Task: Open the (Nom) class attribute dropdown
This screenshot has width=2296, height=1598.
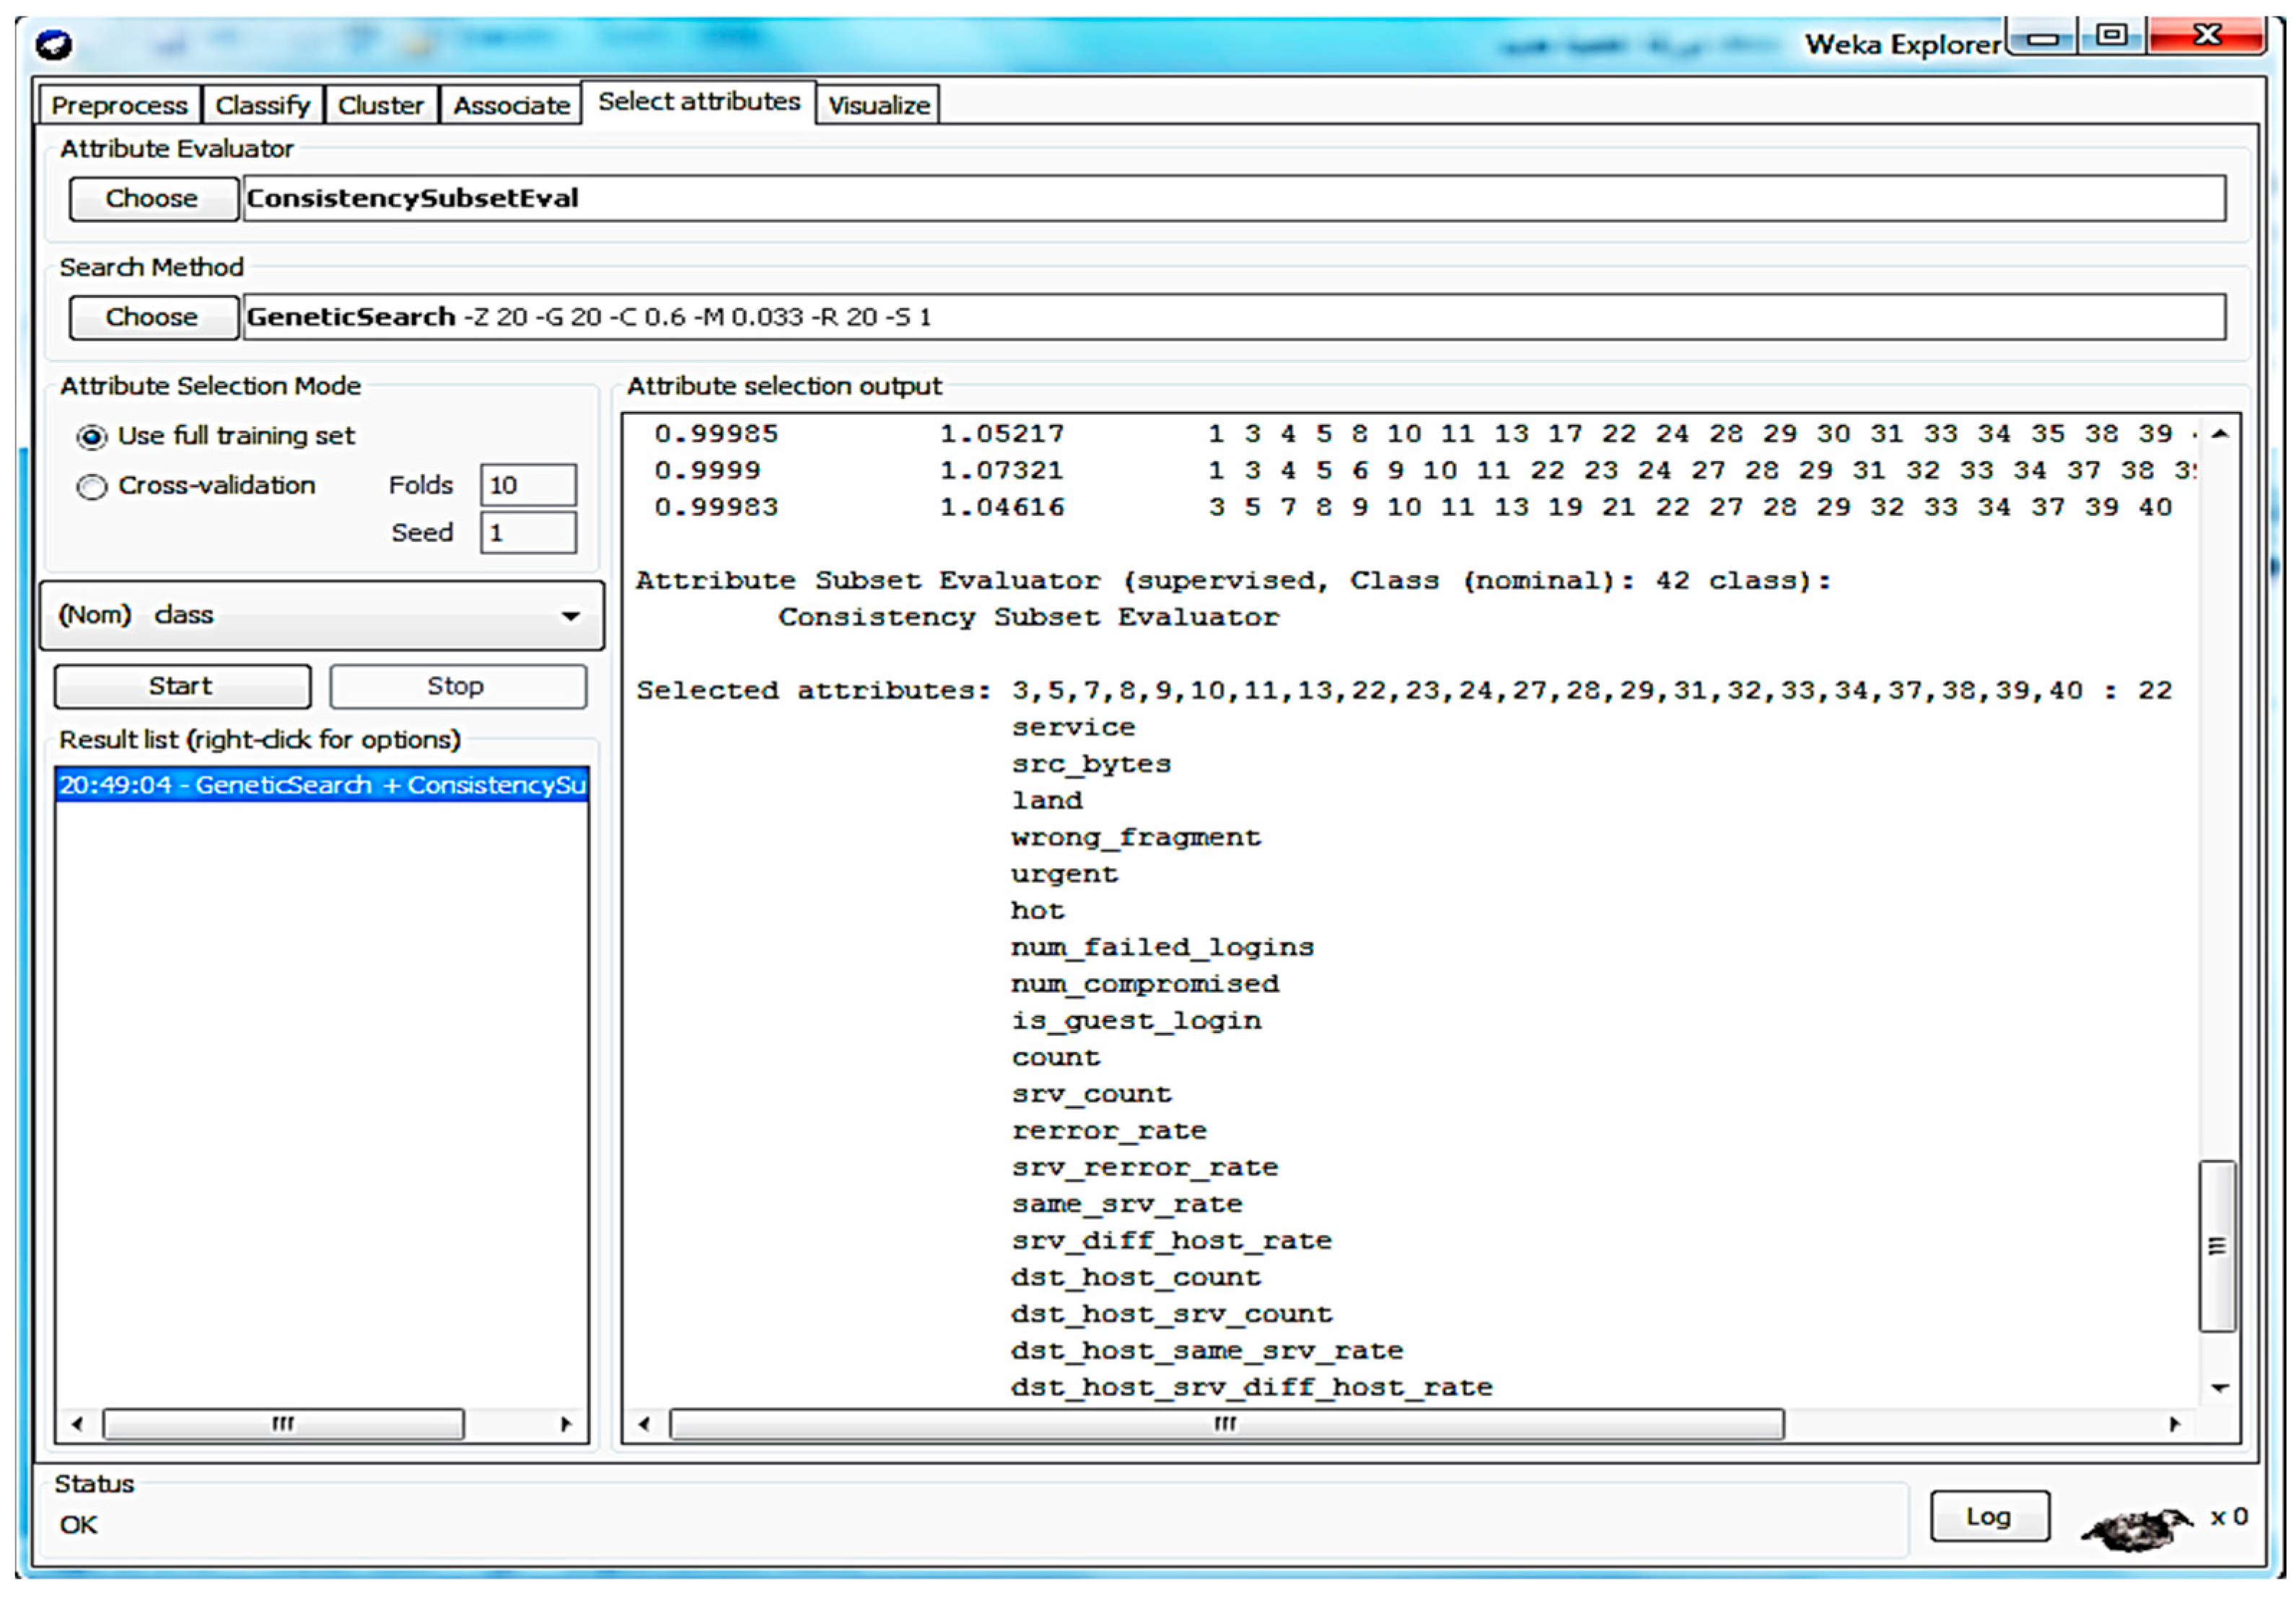Action: point(322,615)
